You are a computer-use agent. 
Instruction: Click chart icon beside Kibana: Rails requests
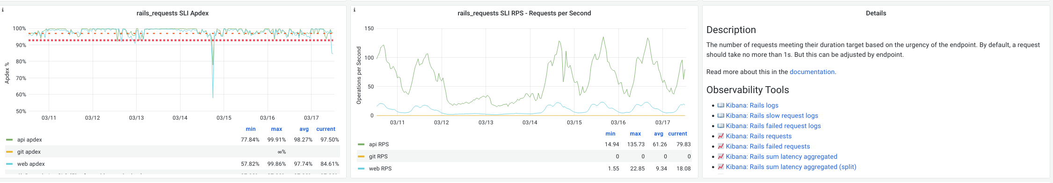(721, 136)
